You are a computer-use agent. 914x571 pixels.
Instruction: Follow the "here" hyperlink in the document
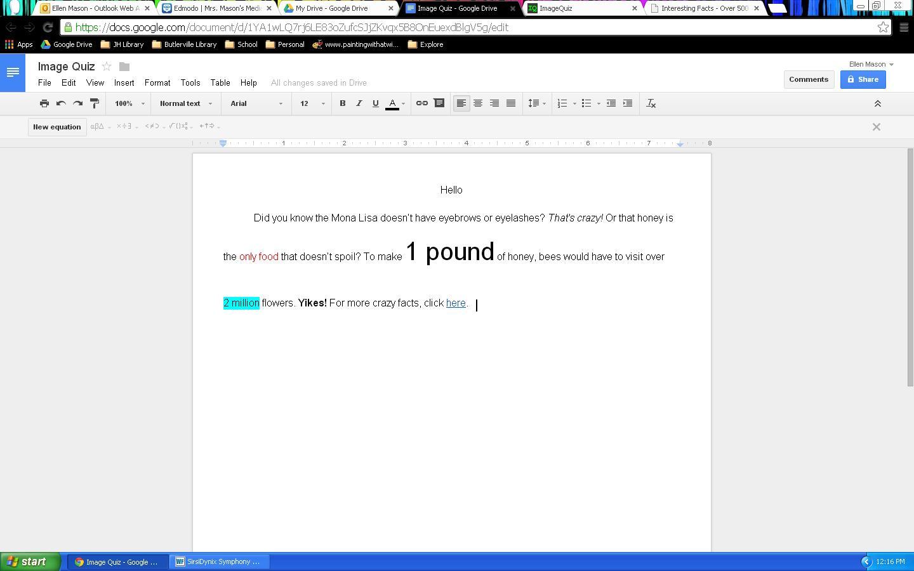(456, 303)
